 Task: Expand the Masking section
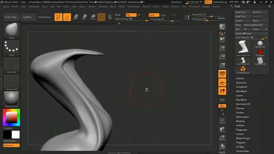(x=240, y=121)
